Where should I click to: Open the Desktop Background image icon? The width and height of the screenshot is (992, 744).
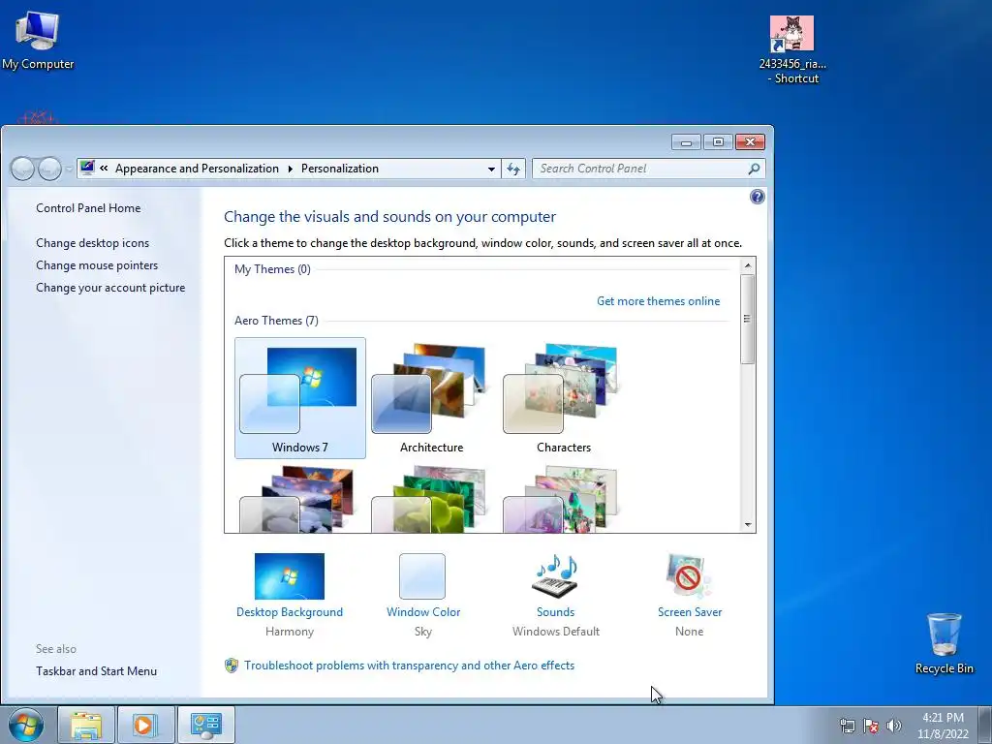click(x=289, y=576)
